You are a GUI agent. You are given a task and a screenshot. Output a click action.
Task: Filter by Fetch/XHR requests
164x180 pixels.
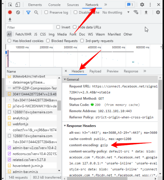[23, 34]
